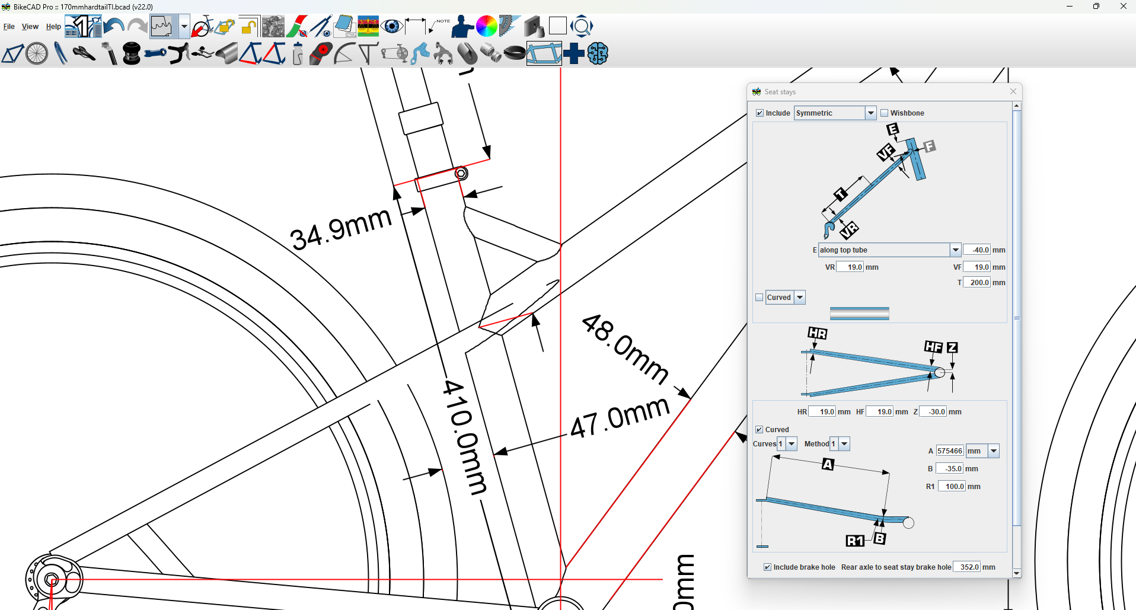Close the Seat stays dialog
The image size is (1136, 610).
coord(1013,91)
